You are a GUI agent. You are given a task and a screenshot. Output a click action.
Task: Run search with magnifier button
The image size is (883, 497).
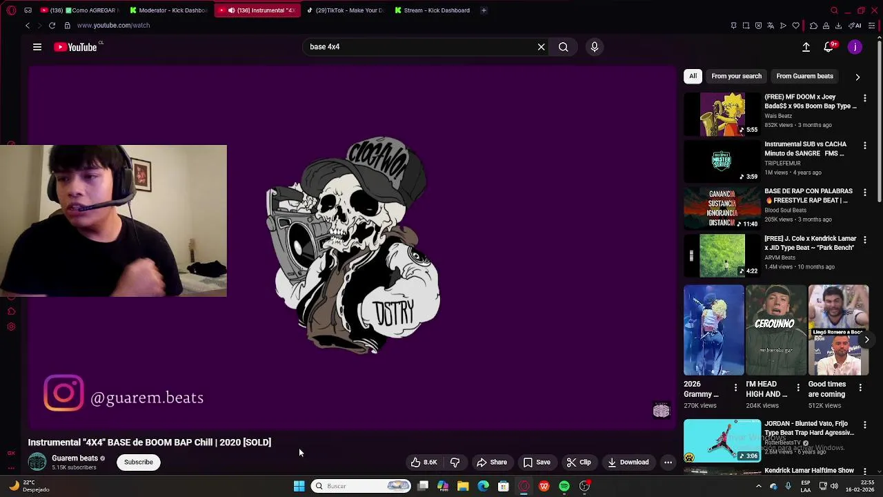(564, 47)
